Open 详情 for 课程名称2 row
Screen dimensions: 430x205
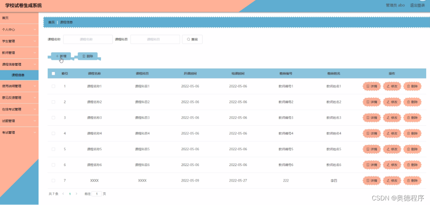(371, 102)
